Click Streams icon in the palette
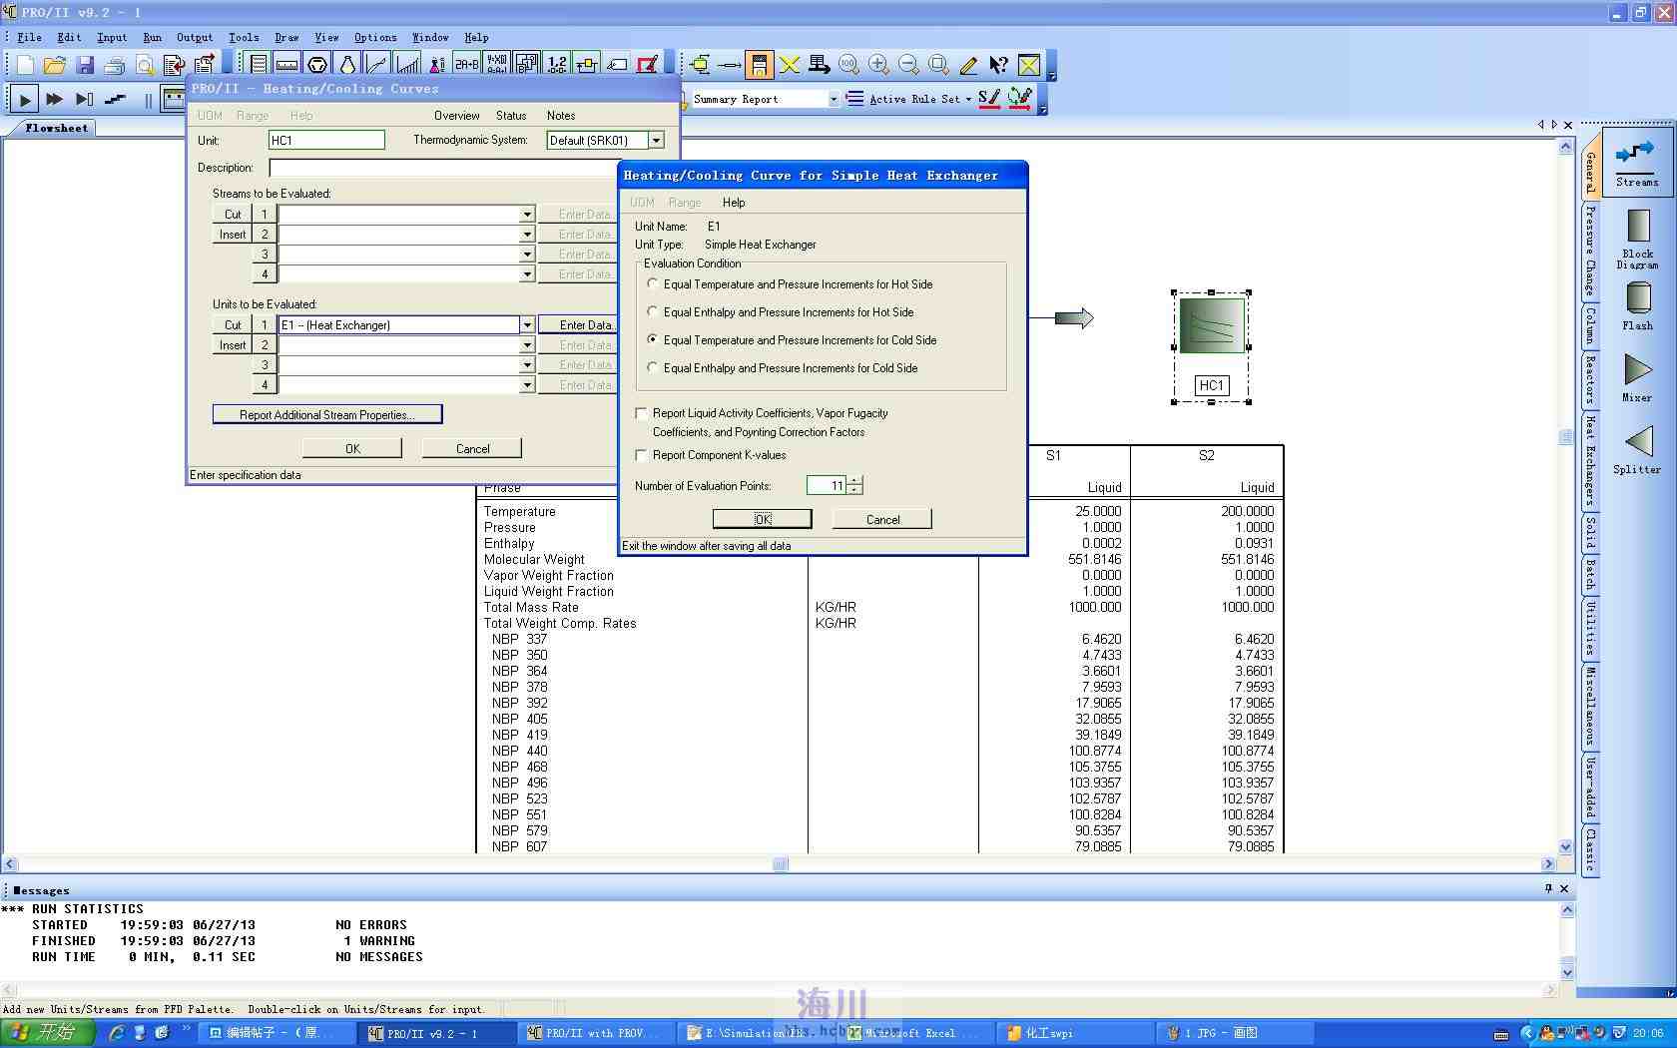The image size is (1677, 1048). point(1637,162)
